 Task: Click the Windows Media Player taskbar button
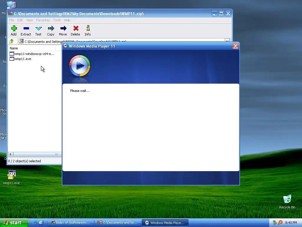(165, 223)
